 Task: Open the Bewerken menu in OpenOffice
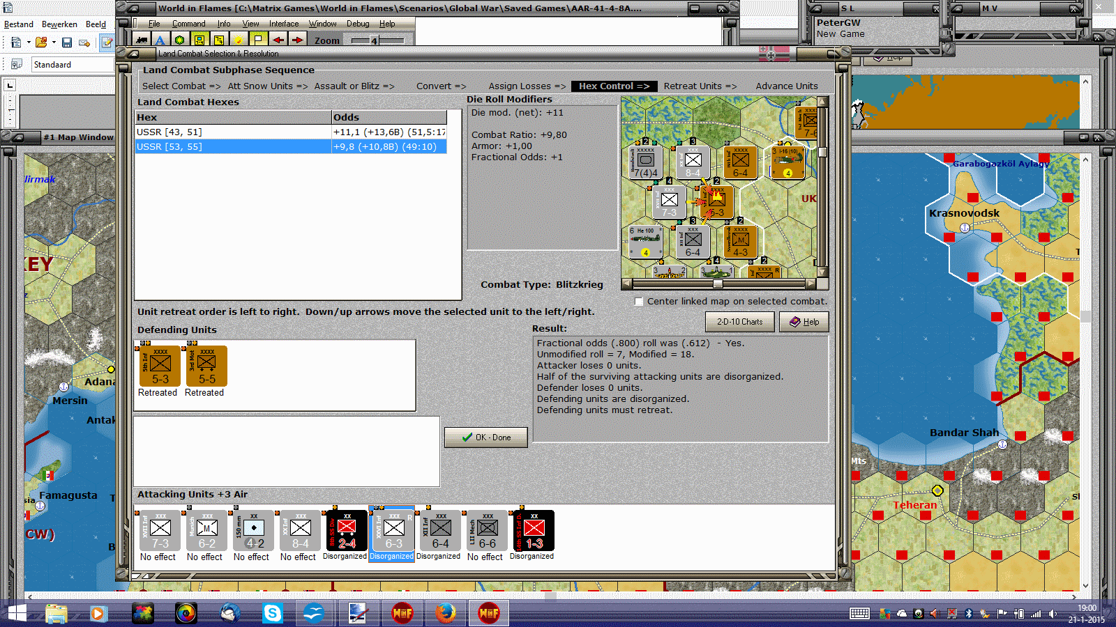click(x=59, y=24)
